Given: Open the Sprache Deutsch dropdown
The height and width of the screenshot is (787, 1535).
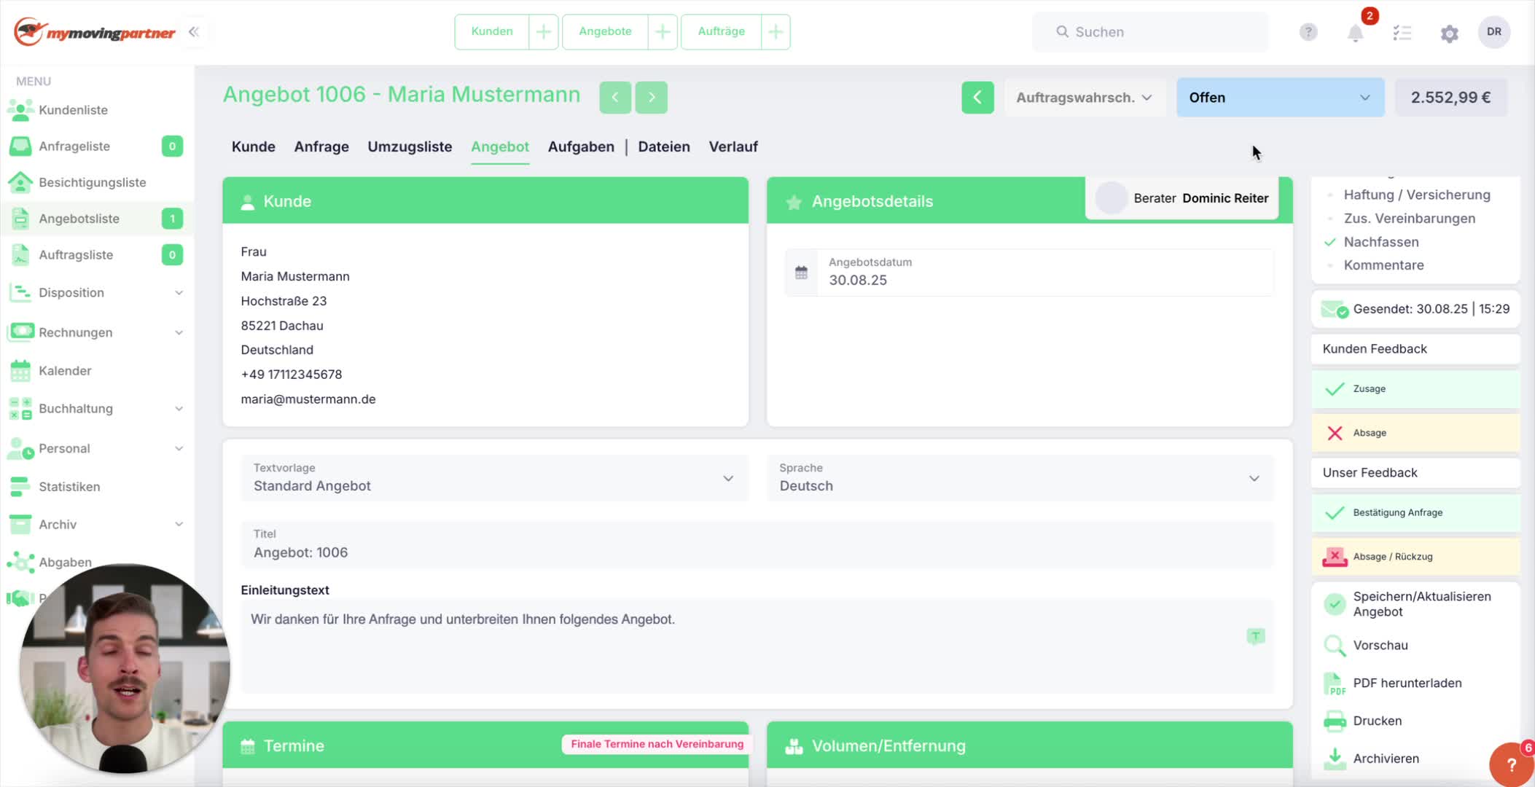Looking at the screenshot, I should click(1020, 478).
